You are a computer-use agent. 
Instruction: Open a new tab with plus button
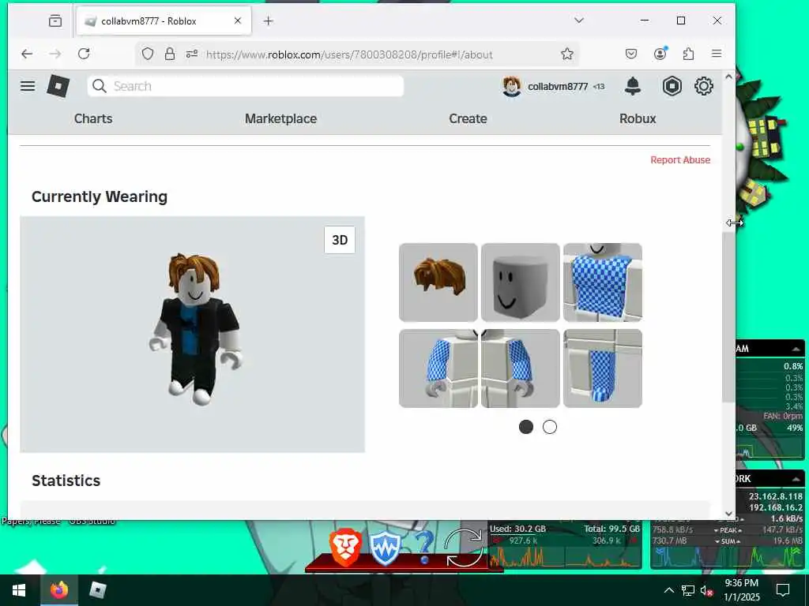[269, 21]
